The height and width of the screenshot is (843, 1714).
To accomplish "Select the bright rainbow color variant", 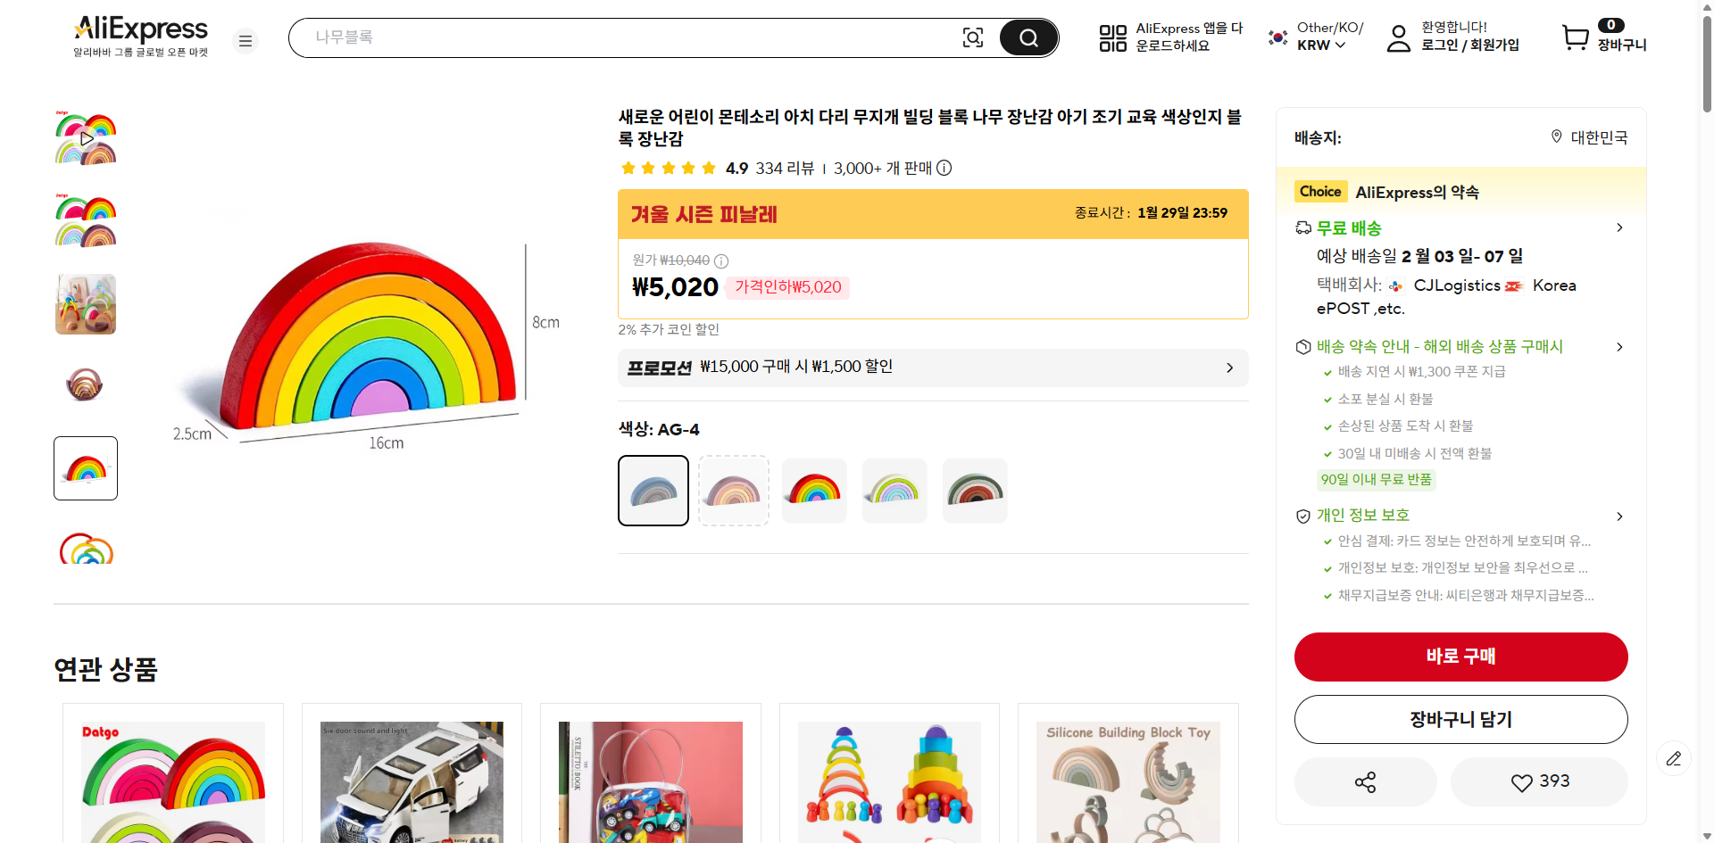I will (x=814, y=491).
